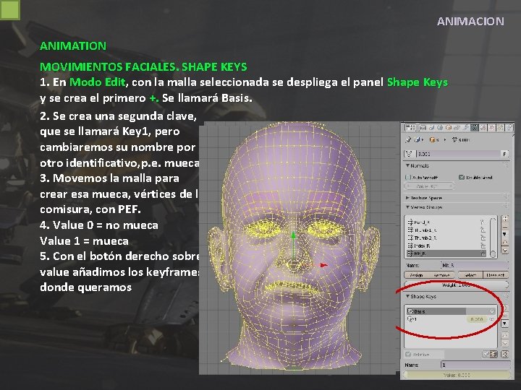Switch to the Modifiers wrench tab
Image resolution: width=521 pixels, height=390 pixels.
pyautogui.click(x=466, y=128)
